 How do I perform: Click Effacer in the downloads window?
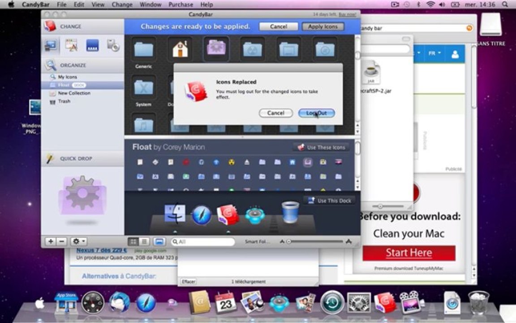(x=188, y=281)
